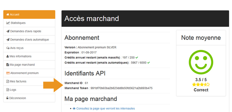
Task: Open Mes informations
Action: click(29, 56)
